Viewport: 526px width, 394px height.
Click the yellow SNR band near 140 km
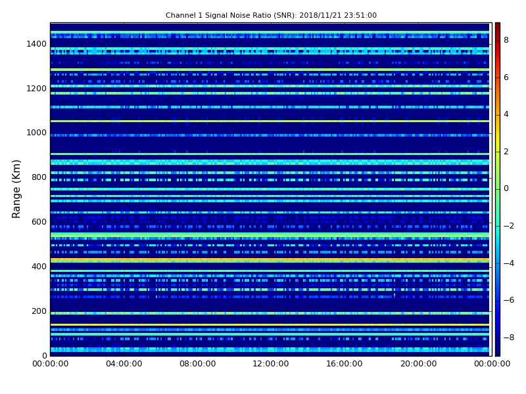pos(270,324)
